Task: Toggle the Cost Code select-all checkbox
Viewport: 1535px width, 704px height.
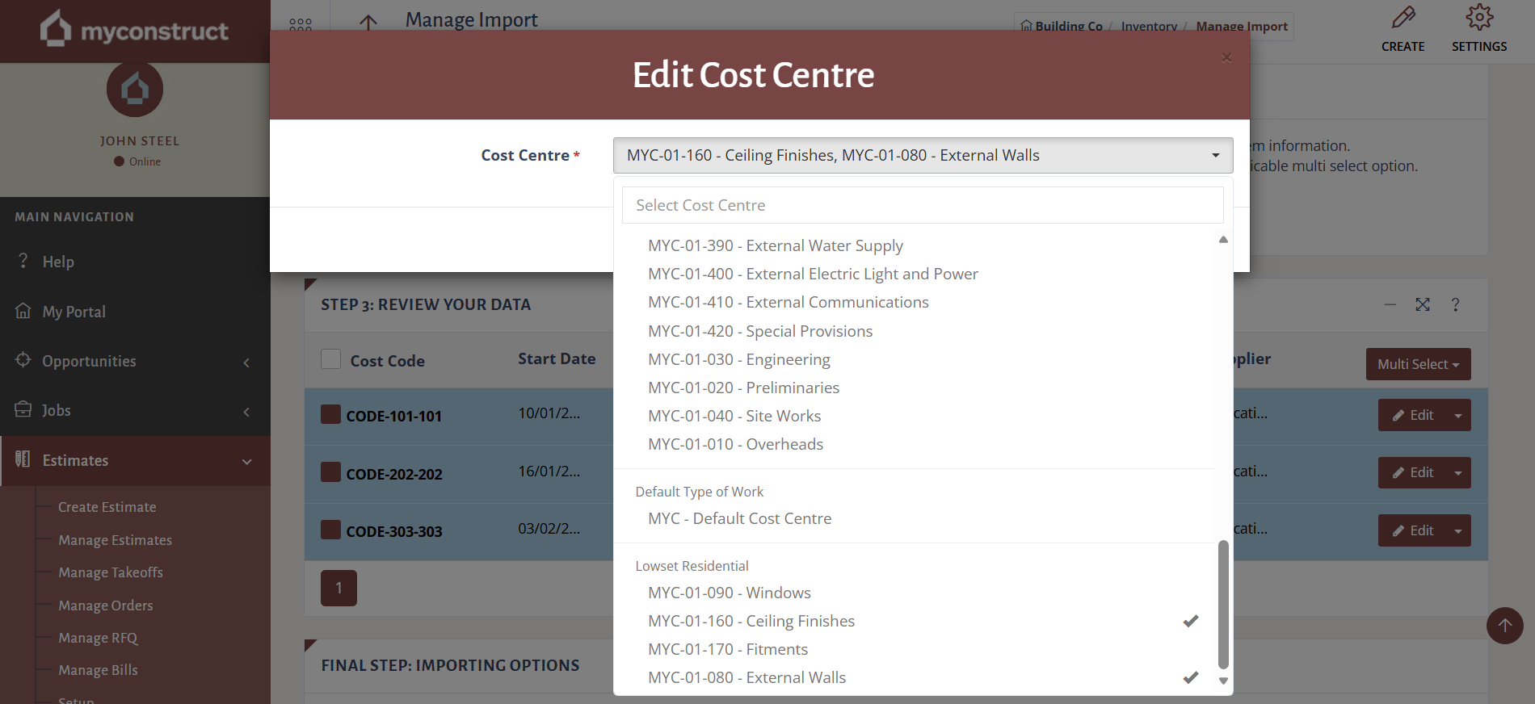Action: [330, 359]
